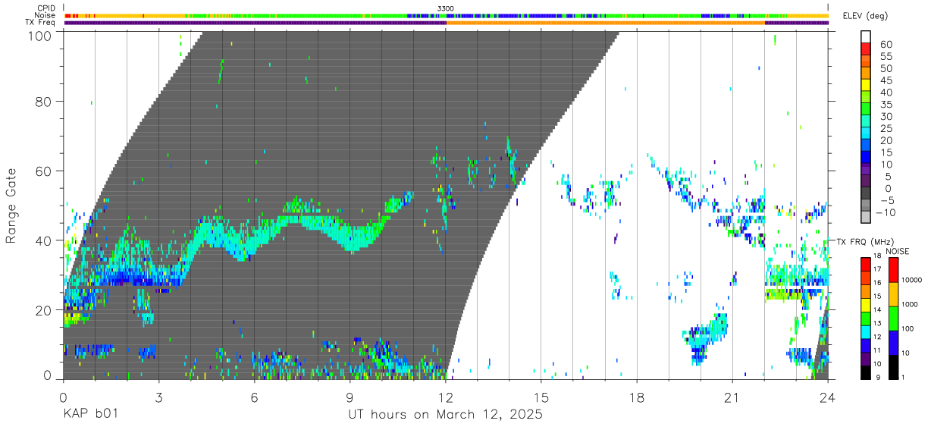The height and width of the screenshot is (430, 931).
Task: Click the Range Gate axis title
Action: pos(11,205)
